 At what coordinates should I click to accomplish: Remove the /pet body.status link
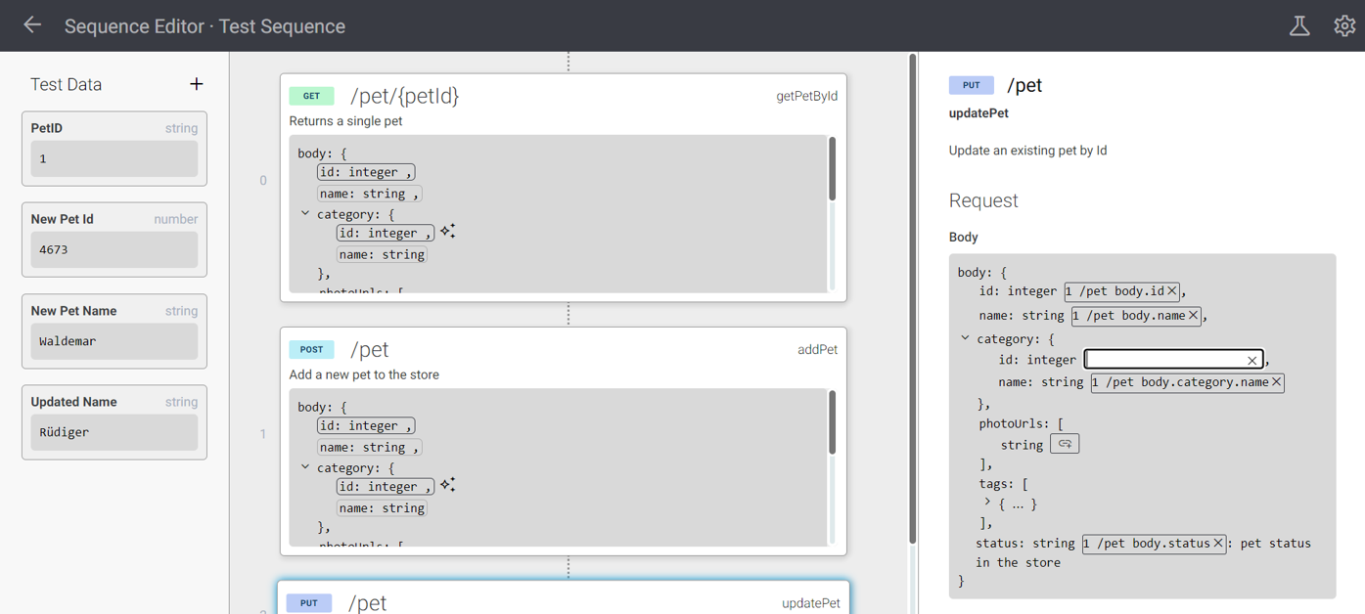[x=1218, y=543]
